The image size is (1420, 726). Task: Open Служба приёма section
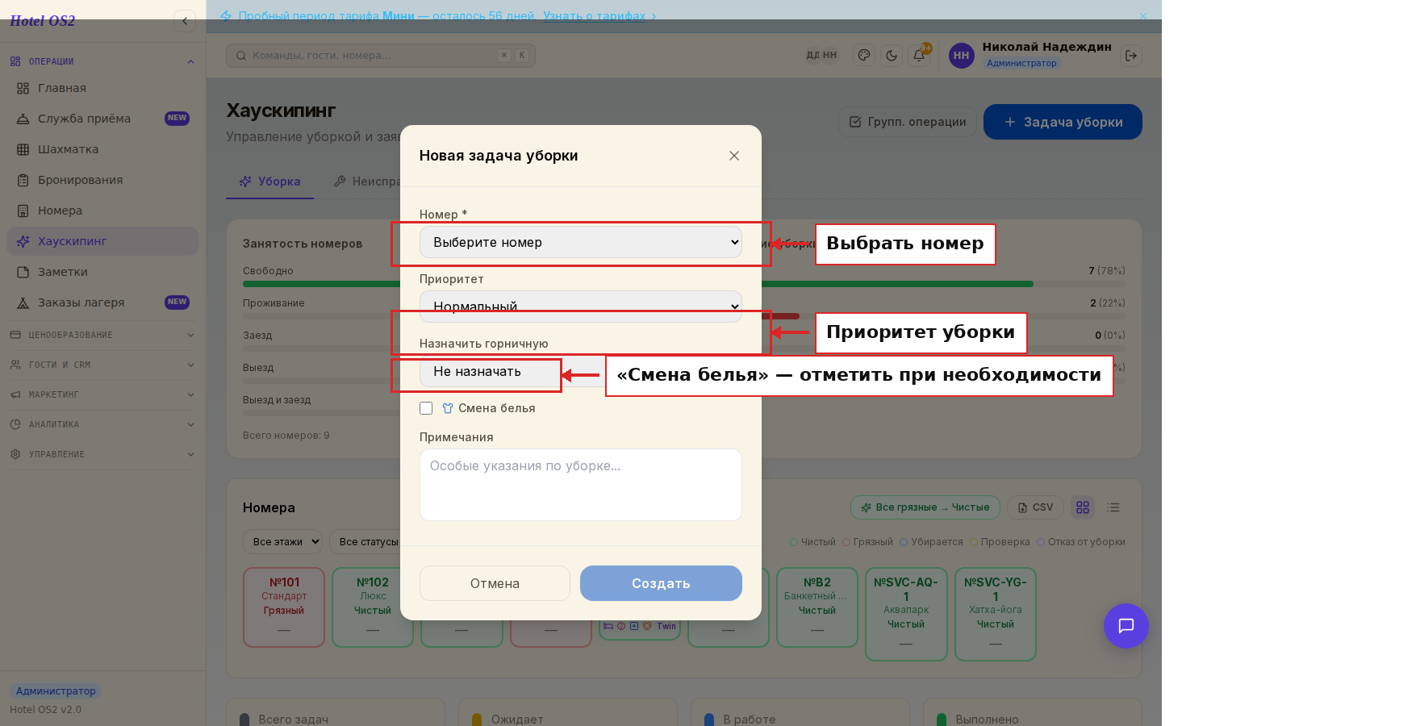click(x=102, y=119)
